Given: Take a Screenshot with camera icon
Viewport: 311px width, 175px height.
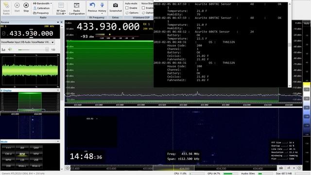Looking at the screenshot, I should tap(116, 7).
